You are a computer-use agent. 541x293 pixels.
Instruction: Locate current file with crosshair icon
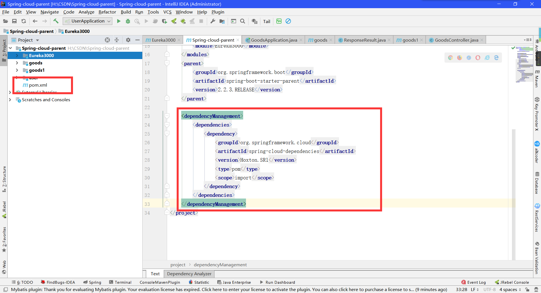pos(107,40)
